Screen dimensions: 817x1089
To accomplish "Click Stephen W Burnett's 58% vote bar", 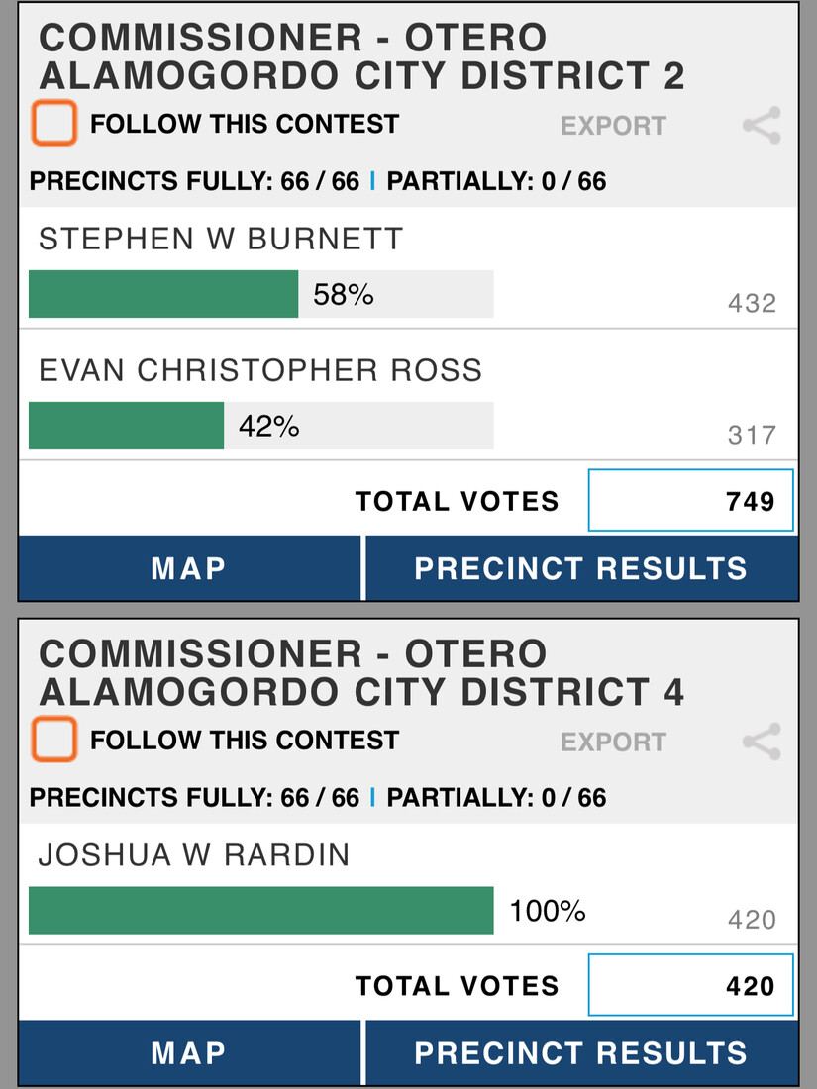I will 163,294.
